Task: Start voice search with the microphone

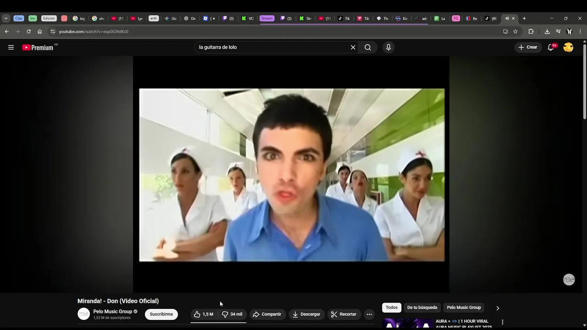Action: pyautogui.click(x=388, y=47)
